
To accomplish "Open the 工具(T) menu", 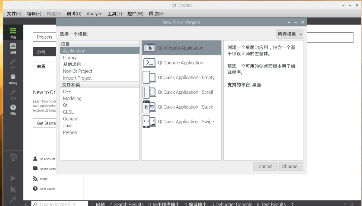I will tap(114, 14).
